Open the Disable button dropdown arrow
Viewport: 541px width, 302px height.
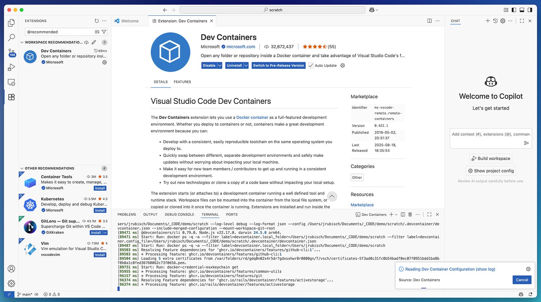pos(220,66)
